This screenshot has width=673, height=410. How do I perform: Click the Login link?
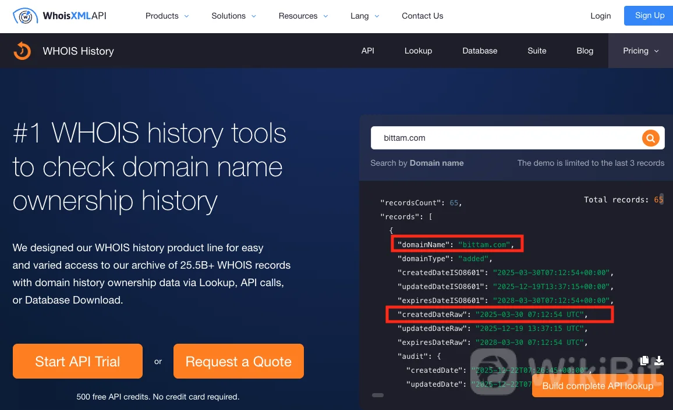[x=600, y=16]
